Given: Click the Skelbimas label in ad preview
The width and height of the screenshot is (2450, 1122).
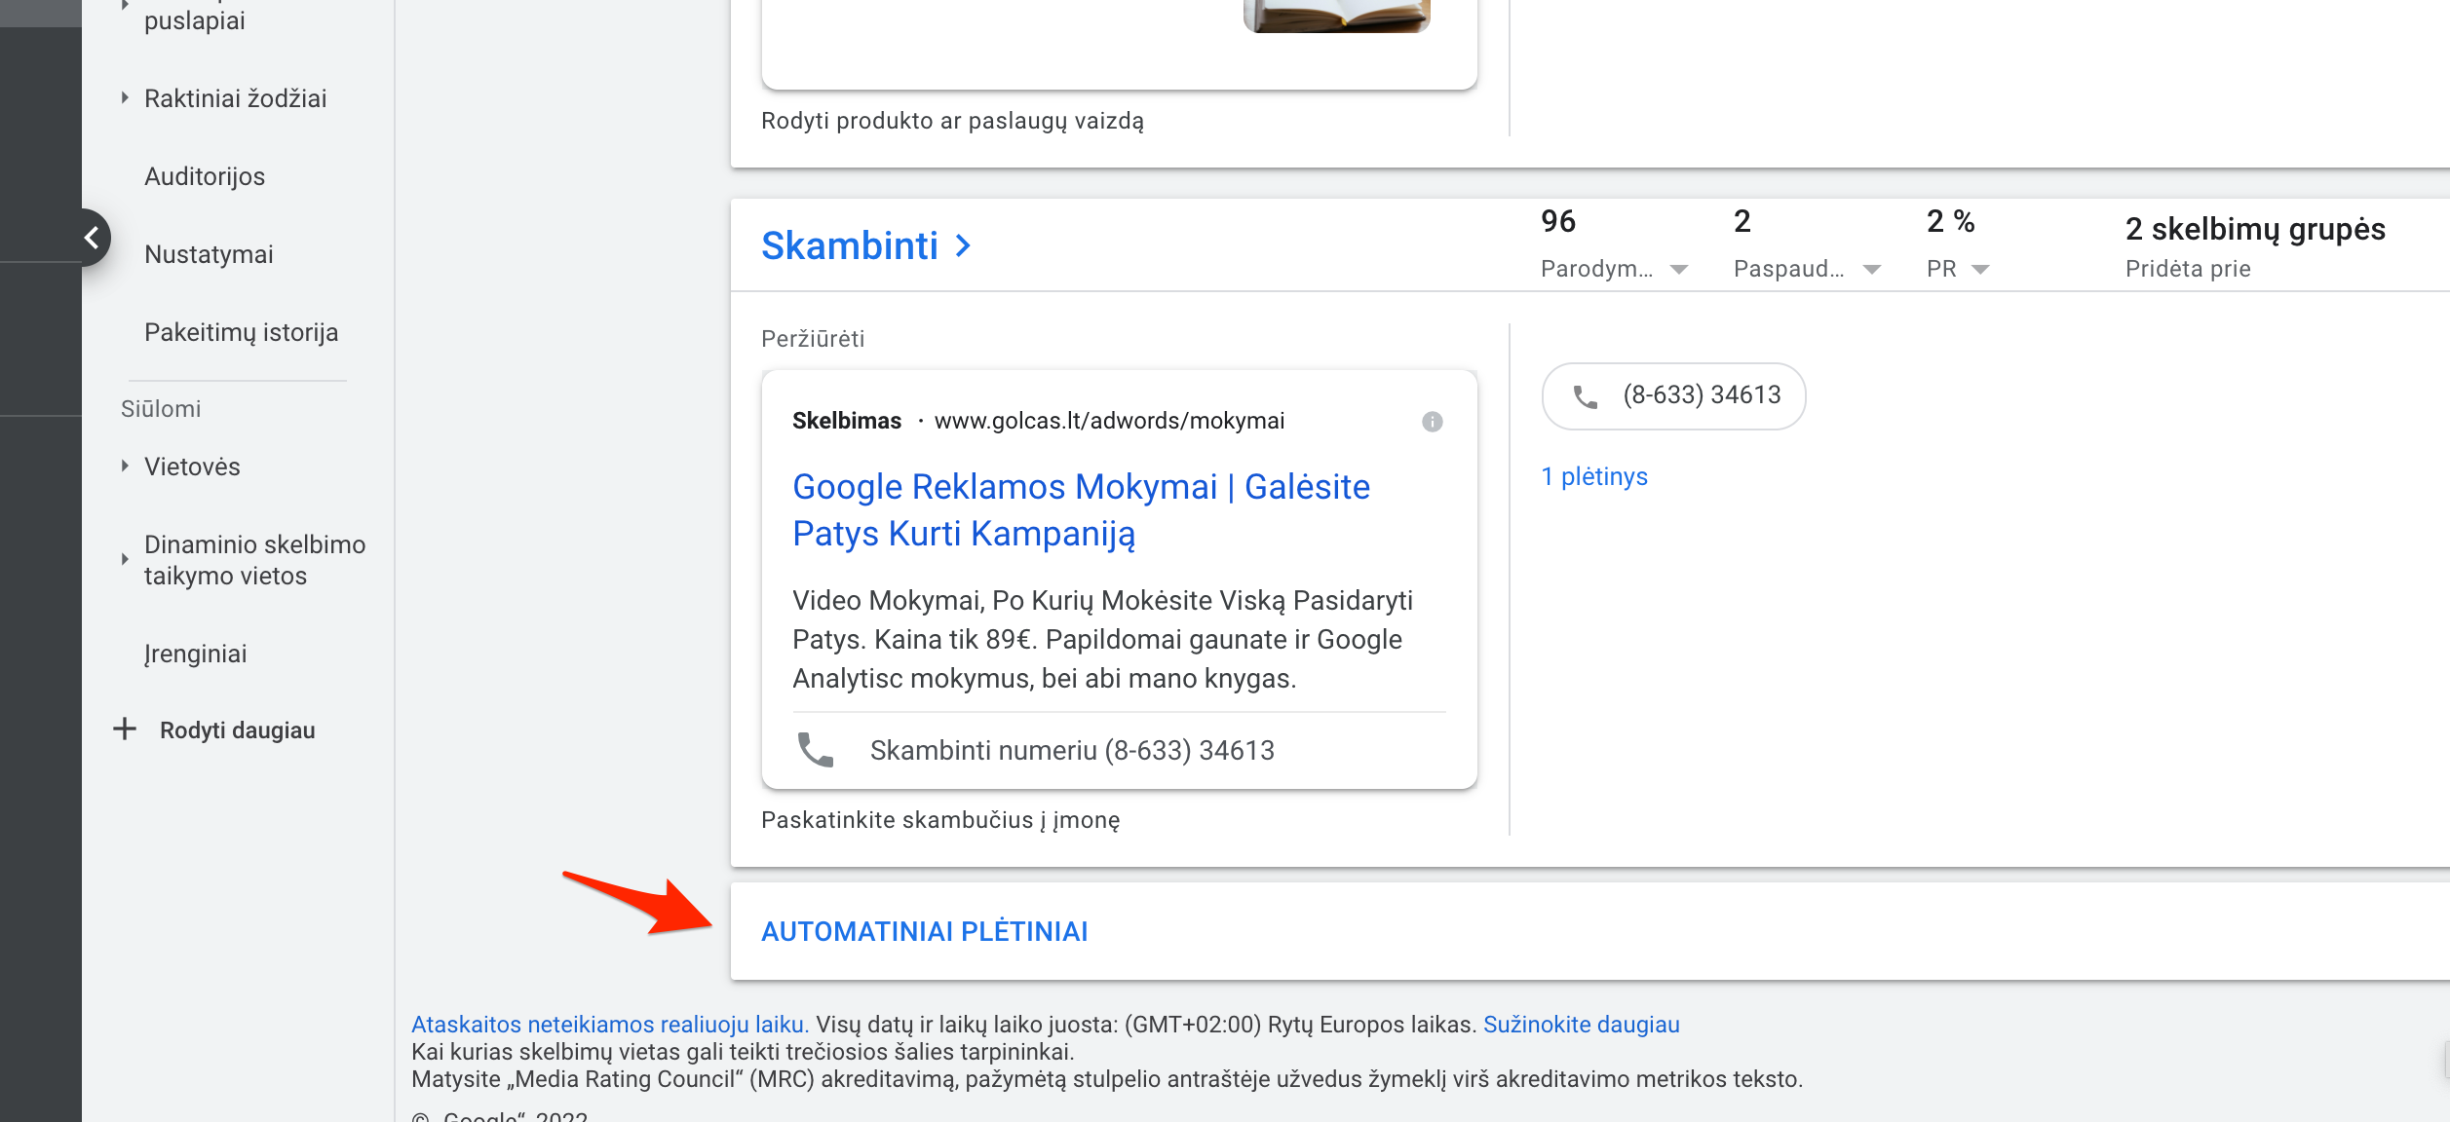Looking at the screenshot, I should 846,421.
